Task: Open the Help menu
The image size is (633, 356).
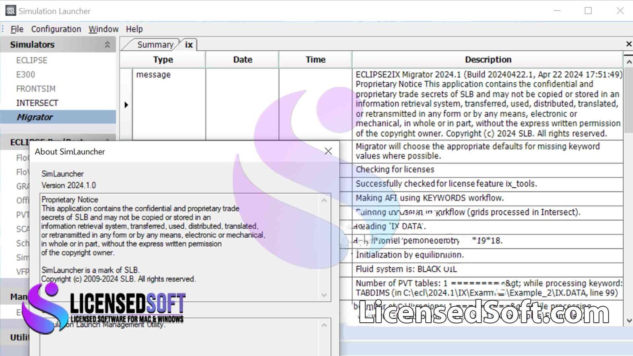Action: point(134,29)
